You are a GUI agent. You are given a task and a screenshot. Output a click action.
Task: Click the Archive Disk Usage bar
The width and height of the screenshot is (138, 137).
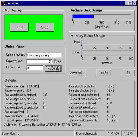coord(102,17)
